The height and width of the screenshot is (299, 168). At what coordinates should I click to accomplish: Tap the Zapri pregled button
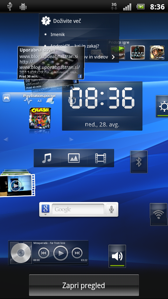(x=84, y=285)
